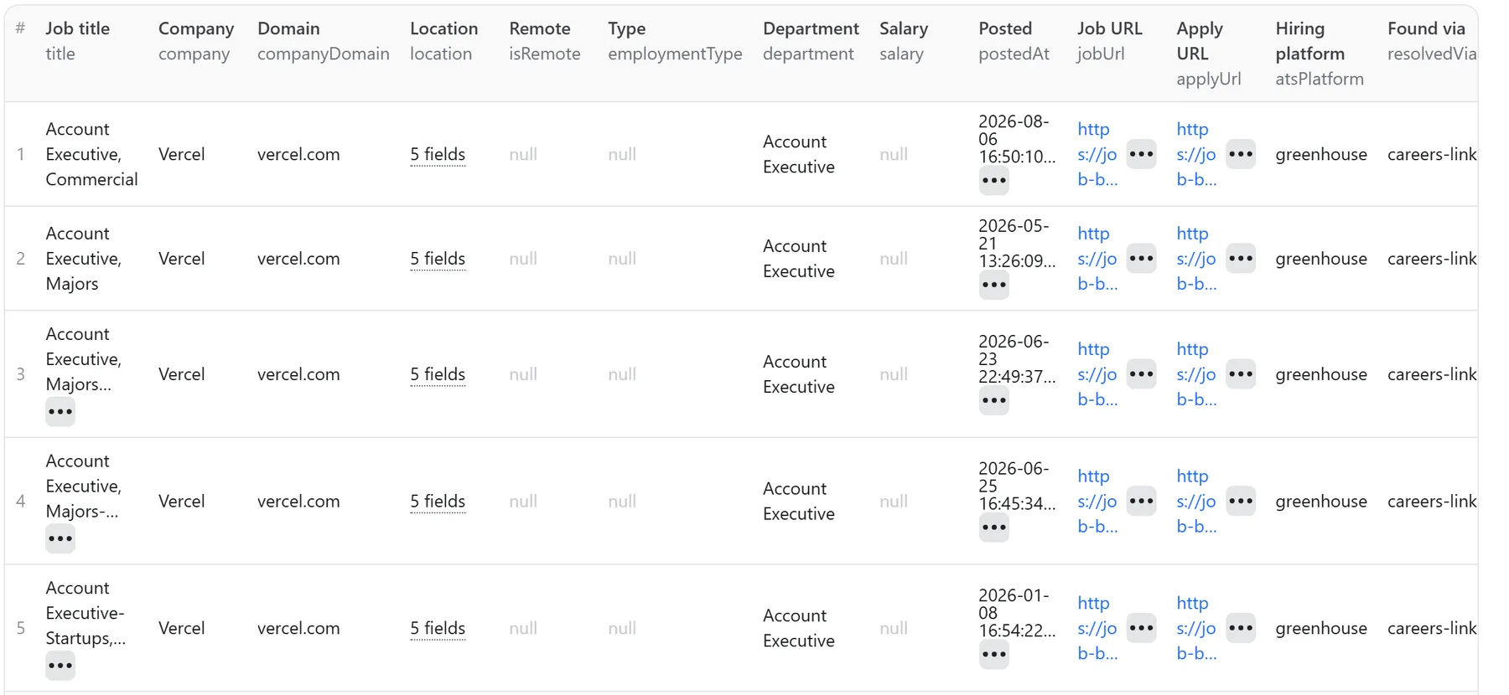Select vercel.com domain cell in row 3
The width and height of the screenshot is (1509, 695).
coord(298,374)
